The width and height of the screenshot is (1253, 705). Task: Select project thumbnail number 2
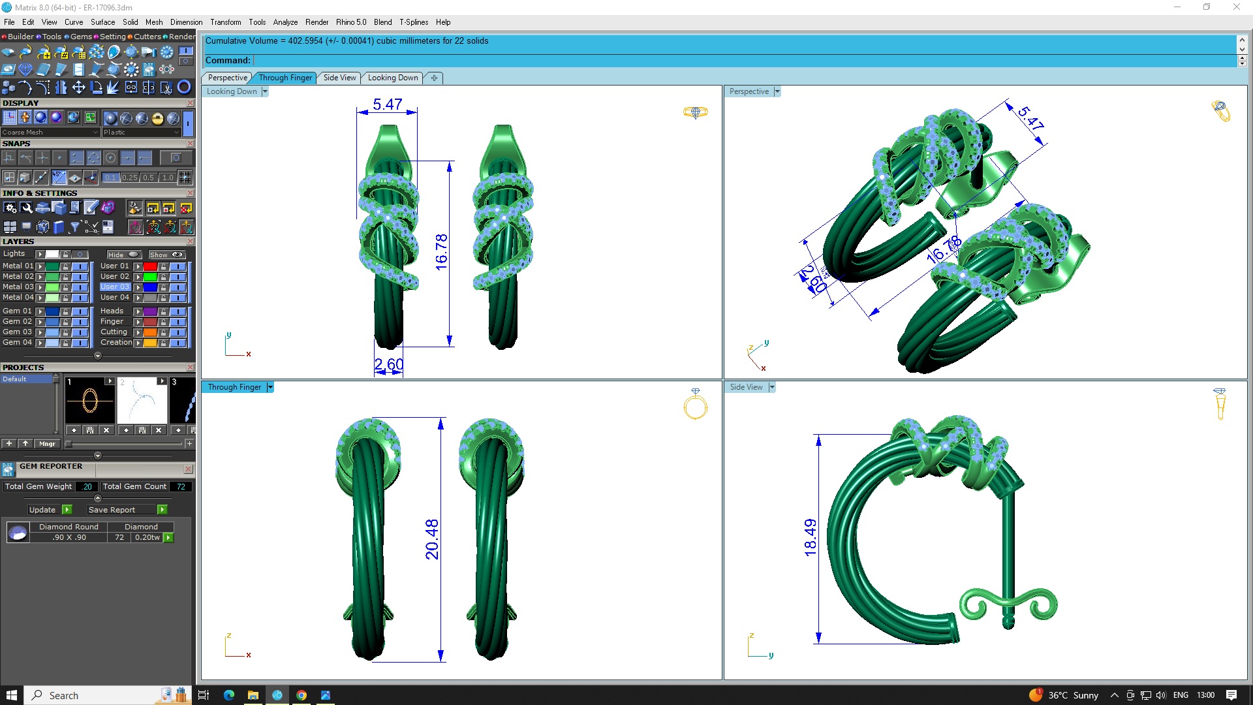pyautogui.click(x=142, y=401)
